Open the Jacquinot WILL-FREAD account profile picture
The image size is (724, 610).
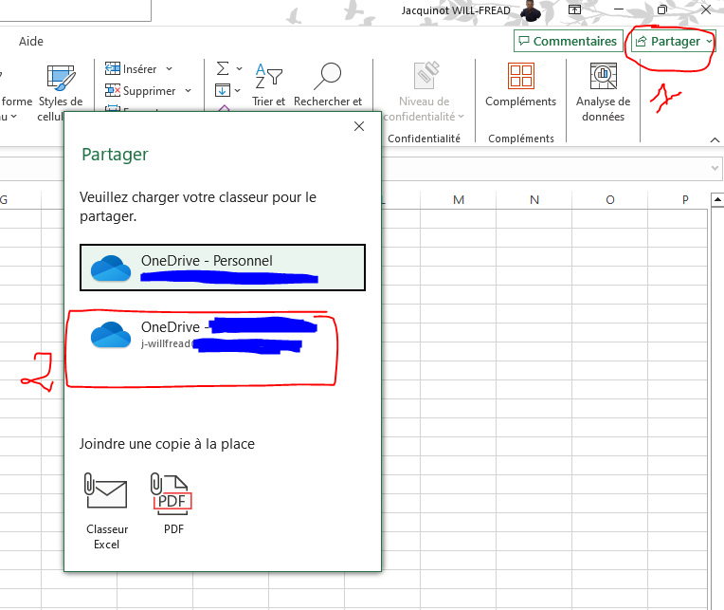[531, 10]
